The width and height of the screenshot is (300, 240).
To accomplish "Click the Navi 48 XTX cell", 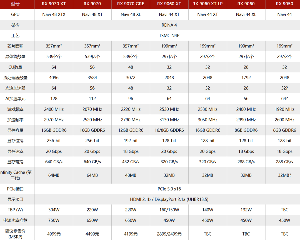I will 54,14.
